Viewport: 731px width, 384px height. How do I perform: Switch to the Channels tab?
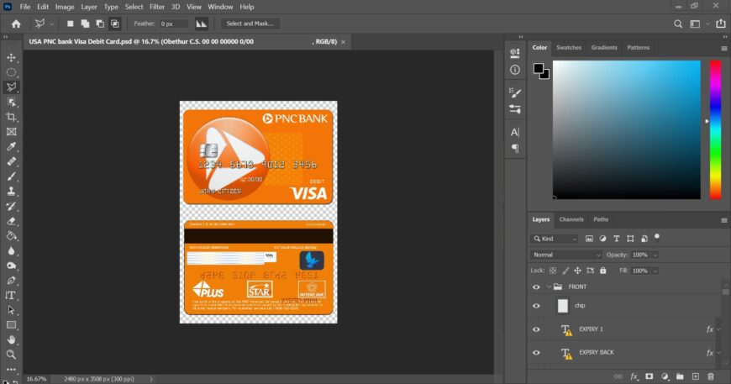[x=571, y=219]
